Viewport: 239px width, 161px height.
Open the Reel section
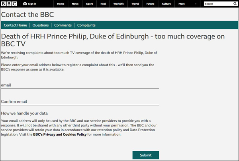point(103,4)
